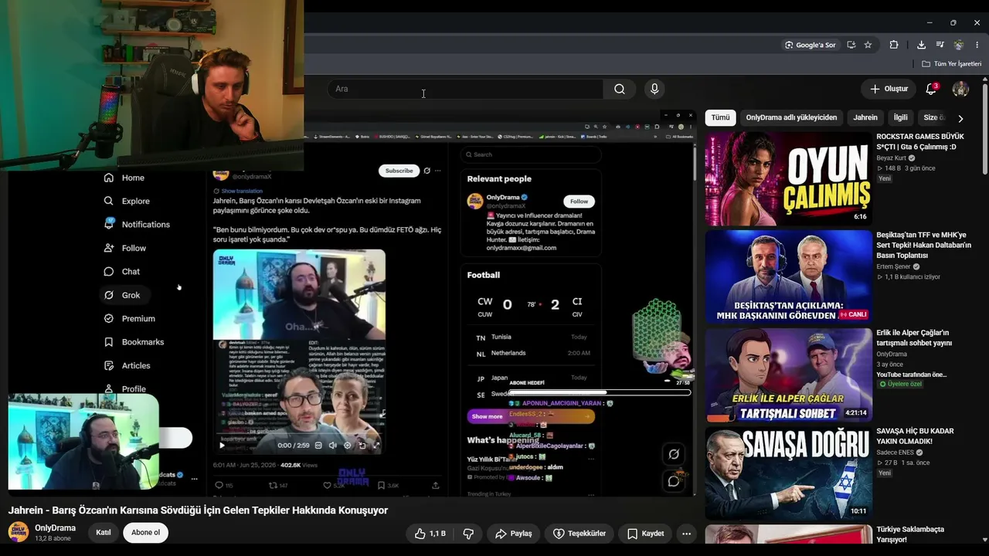Click the Google'a Sor lens button

click(811, 45)
